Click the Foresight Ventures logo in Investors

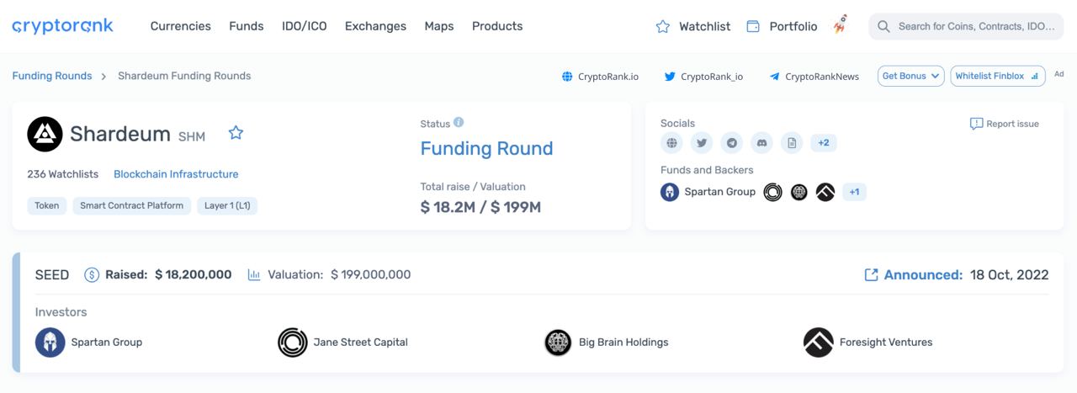(x=818, y=343)
